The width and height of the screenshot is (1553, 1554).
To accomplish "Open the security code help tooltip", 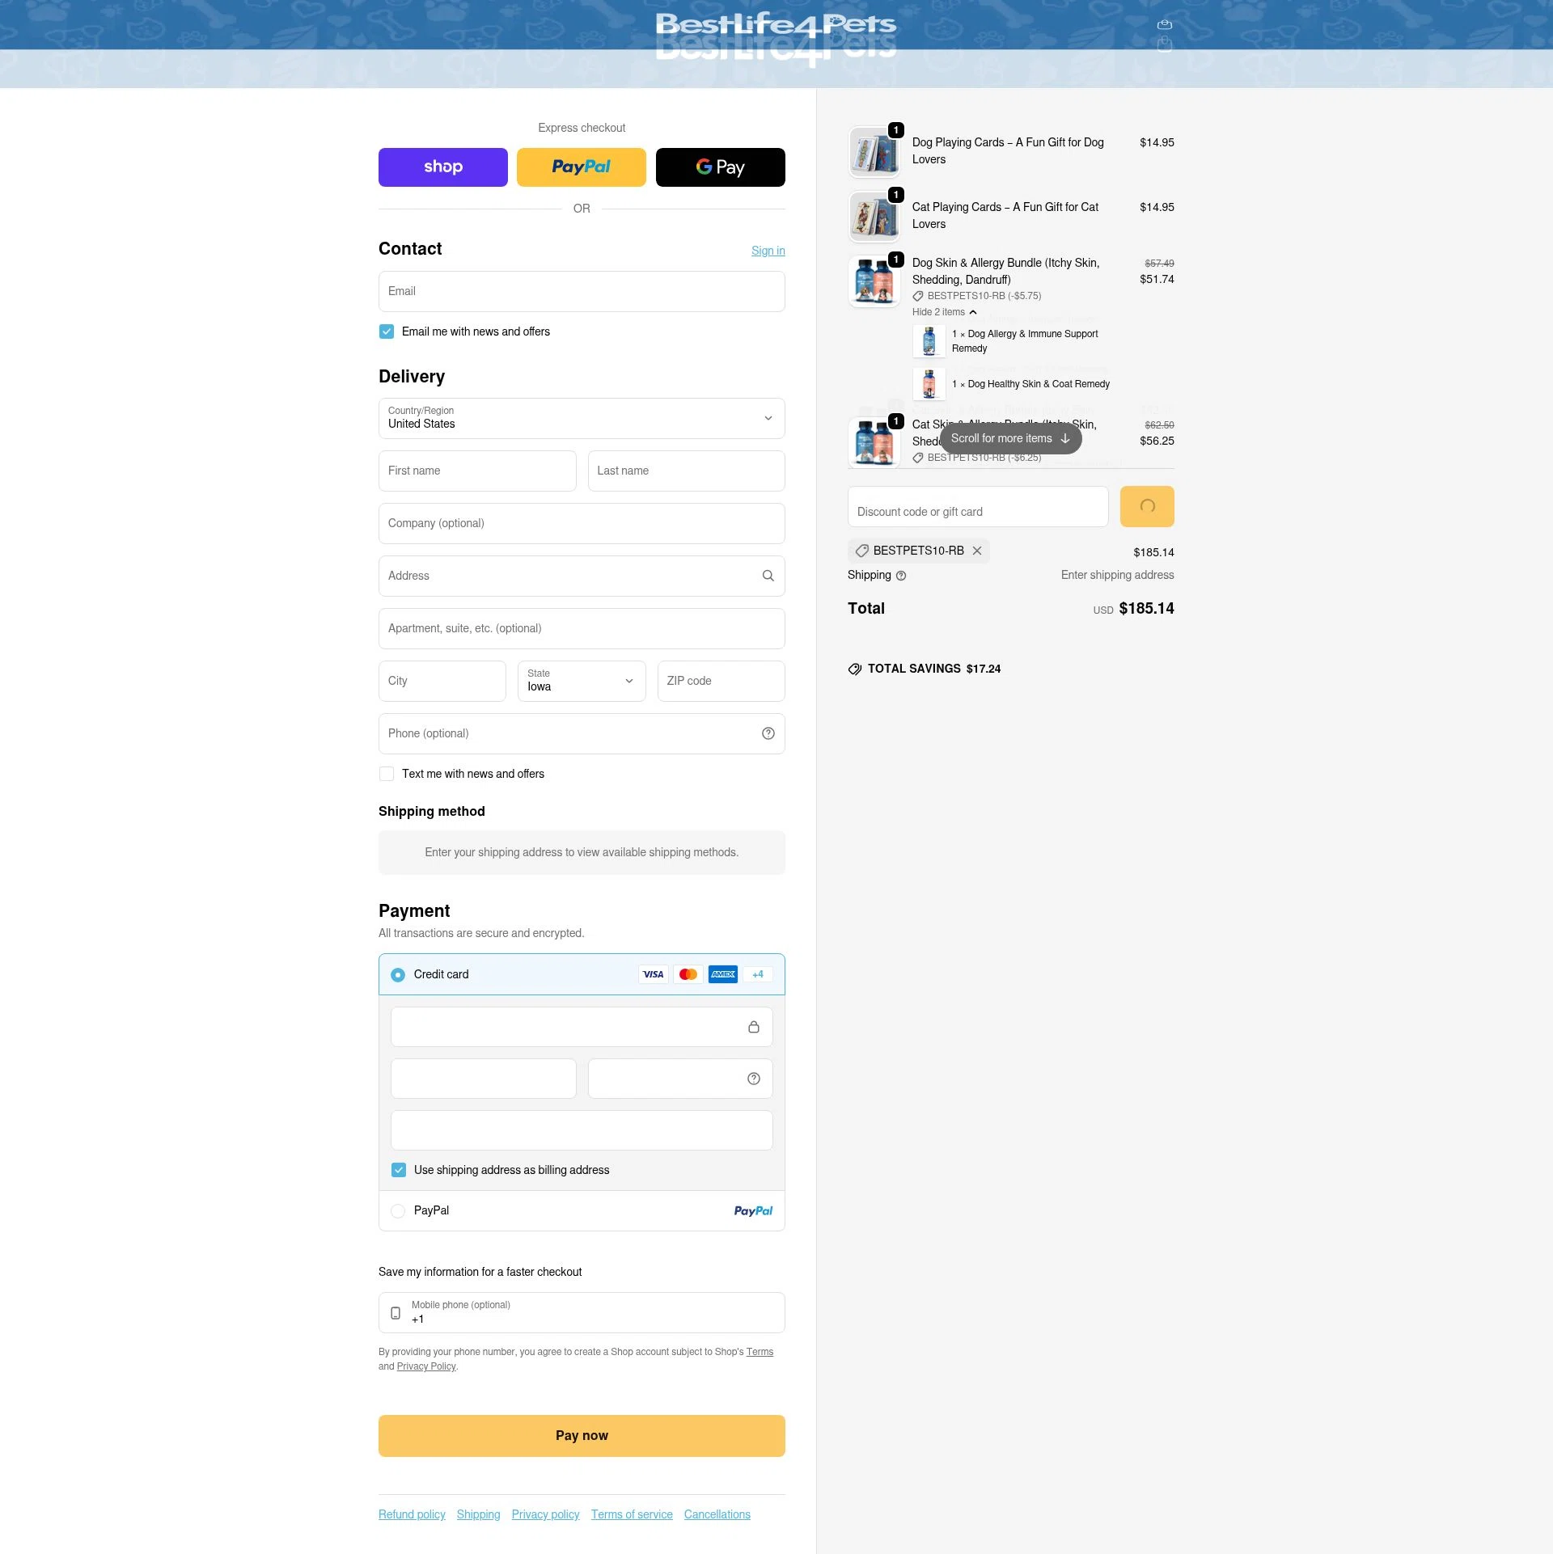I will [x=752, y=1078].
